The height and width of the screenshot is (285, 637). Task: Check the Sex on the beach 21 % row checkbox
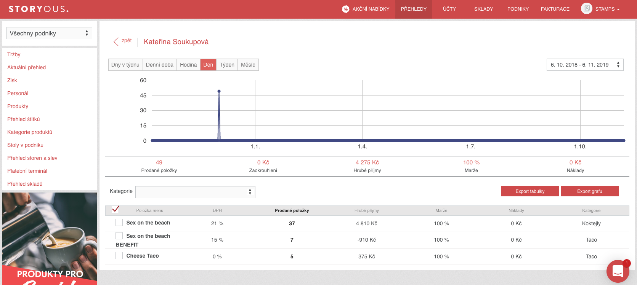tap(119, 223)
